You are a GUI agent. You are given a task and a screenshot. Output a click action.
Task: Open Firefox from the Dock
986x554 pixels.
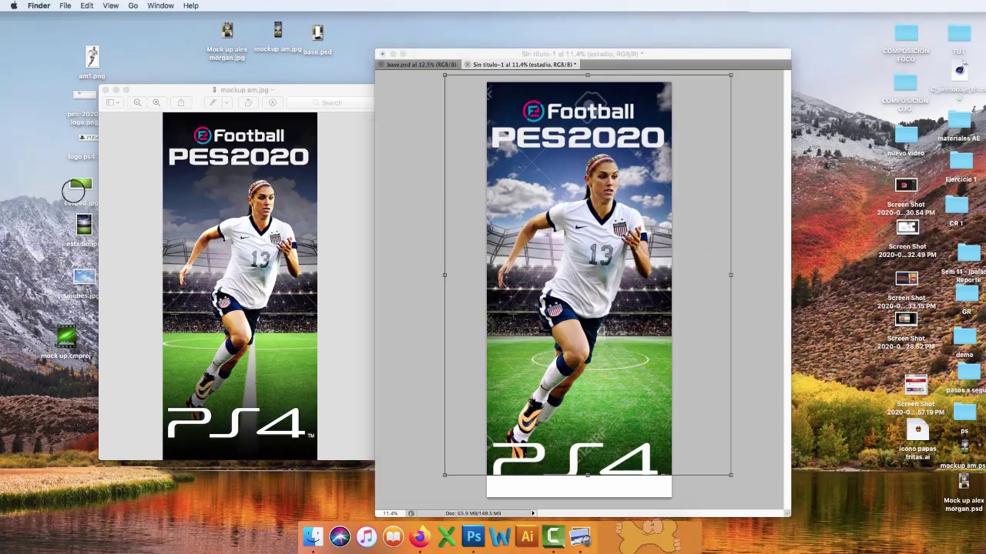click(x=420, y=536)
